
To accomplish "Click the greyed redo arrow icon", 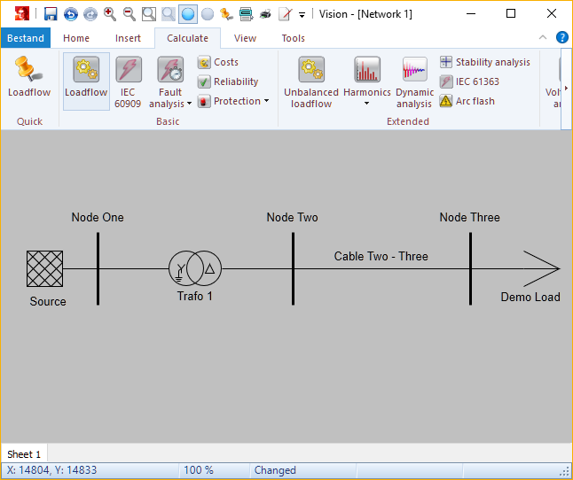I will (x=90, y=14).
